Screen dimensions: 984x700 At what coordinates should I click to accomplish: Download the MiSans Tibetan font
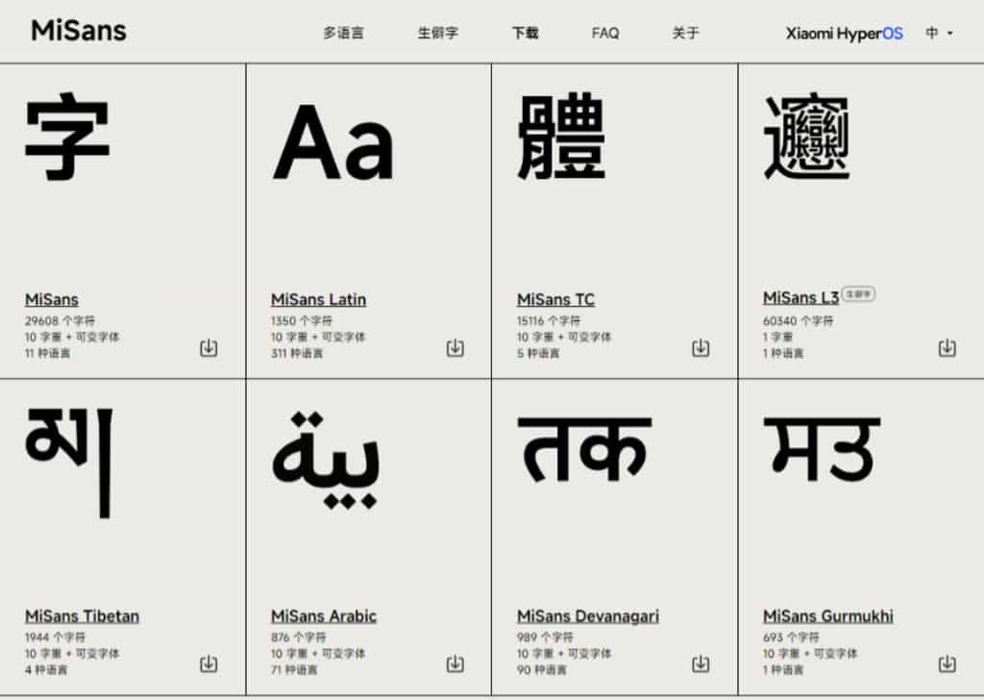point(209,663)
